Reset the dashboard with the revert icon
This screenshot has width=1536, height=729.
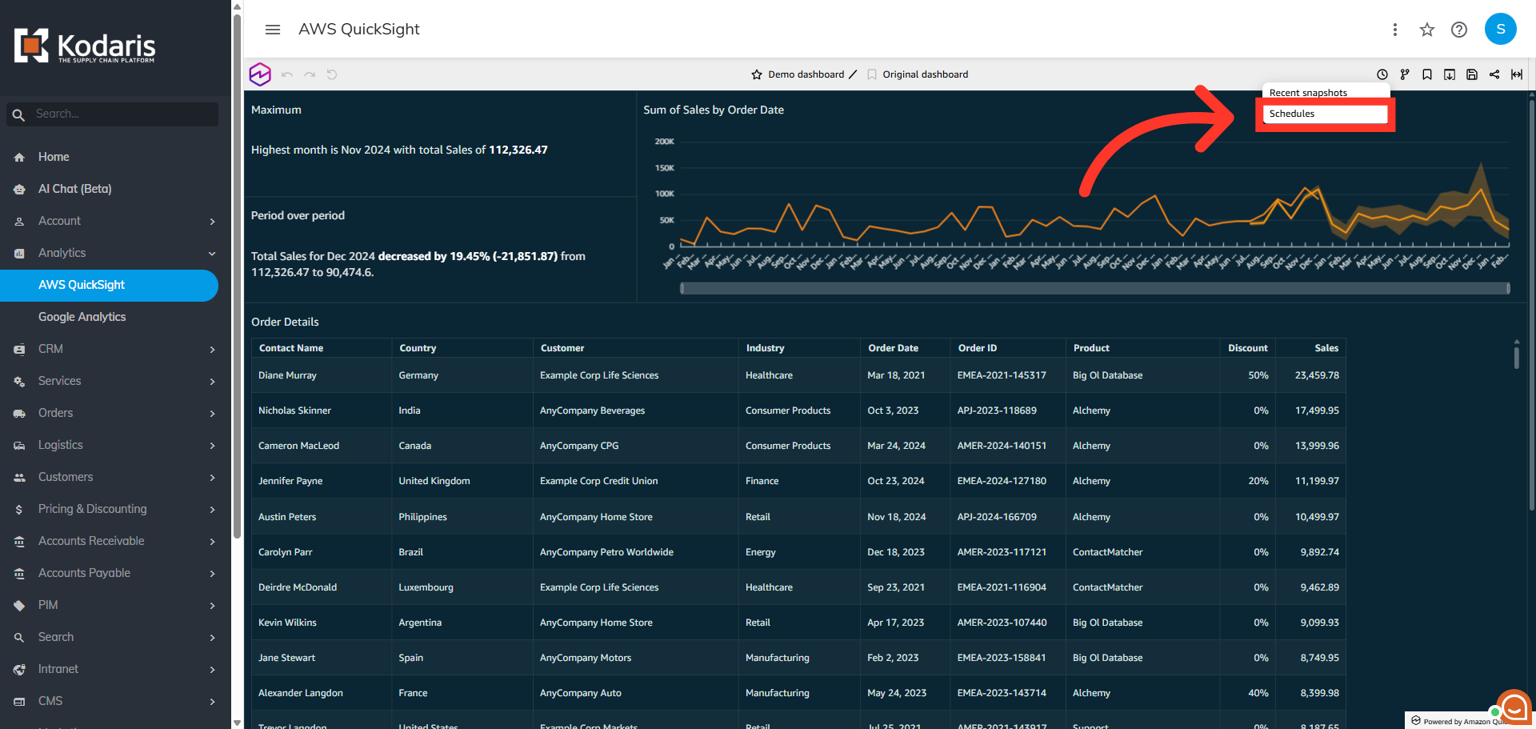332,74
